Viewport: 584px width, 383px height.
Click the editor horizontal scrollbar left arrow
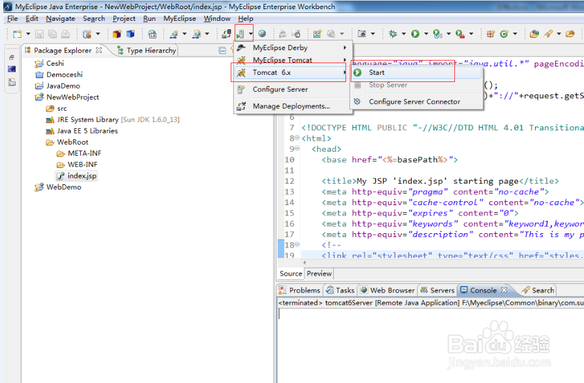(304, 262)
